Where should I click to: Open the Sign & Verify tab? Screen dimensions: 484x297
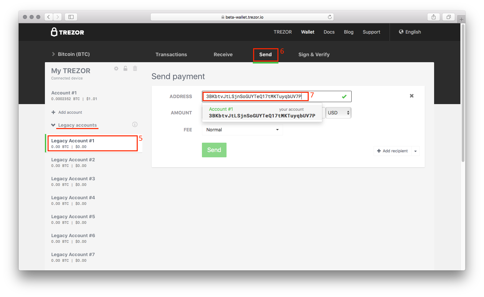pos(314,55)
